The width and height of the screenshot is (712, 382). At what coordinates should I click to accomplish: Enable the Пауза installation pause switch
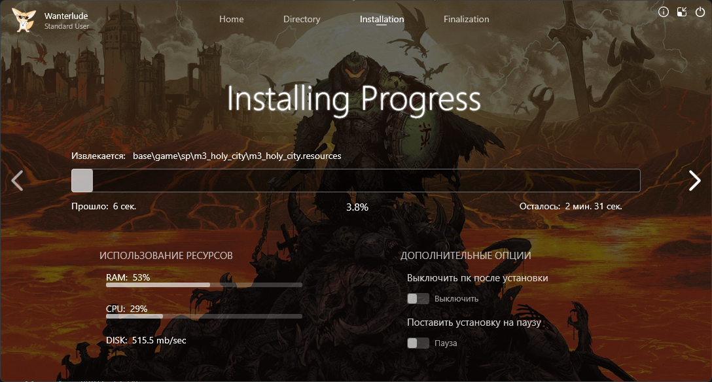[418, 343]
